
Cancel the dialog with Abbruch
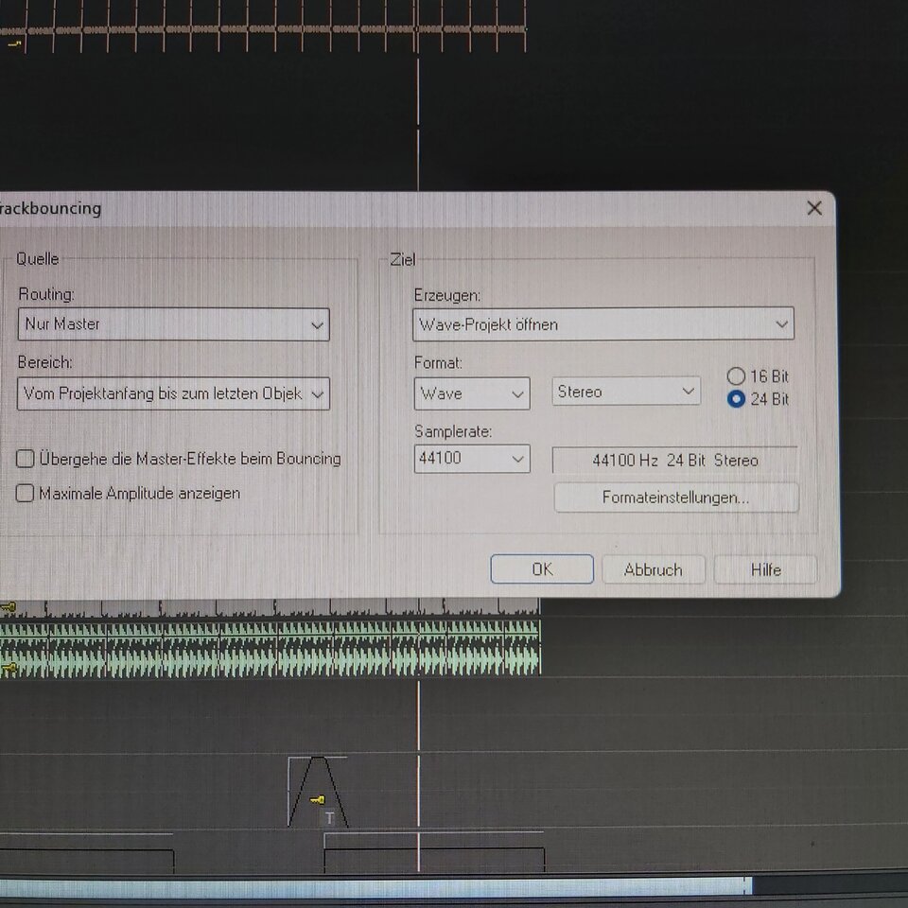point(654,569)
